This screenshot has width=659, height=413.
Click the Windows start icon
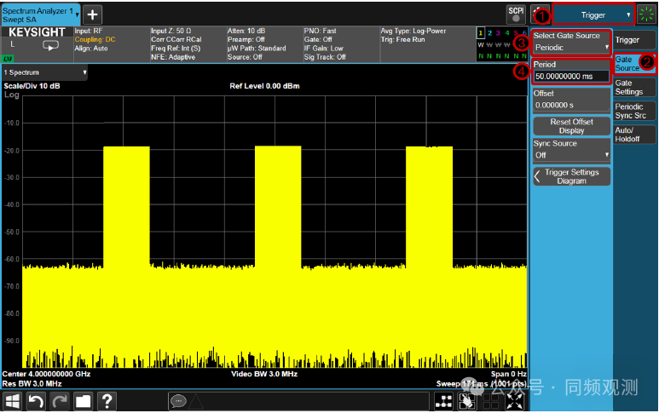pos(13,401)
